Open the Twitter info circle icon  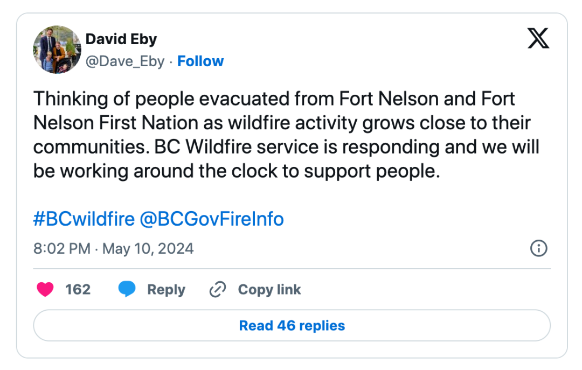tap(539, 248)
